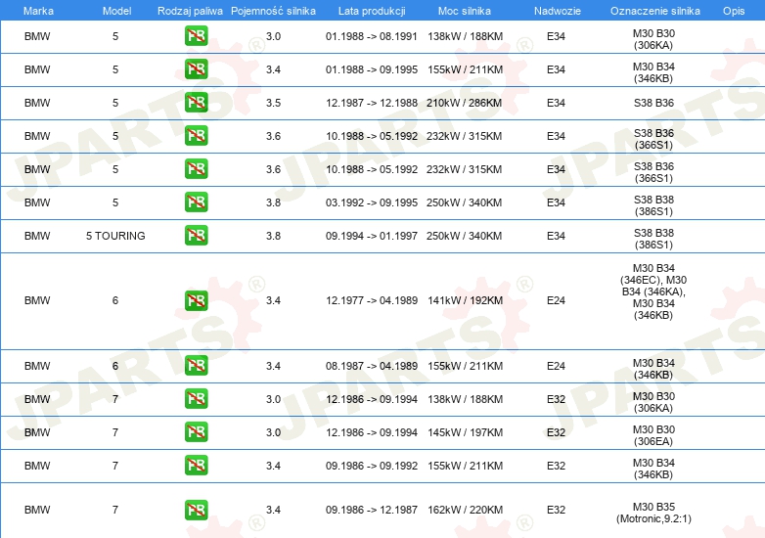This screenshot has height=538, width=765.
Task: Click the E34 body cell in the 5 TOURING row
Action: (x=556, y=236)
